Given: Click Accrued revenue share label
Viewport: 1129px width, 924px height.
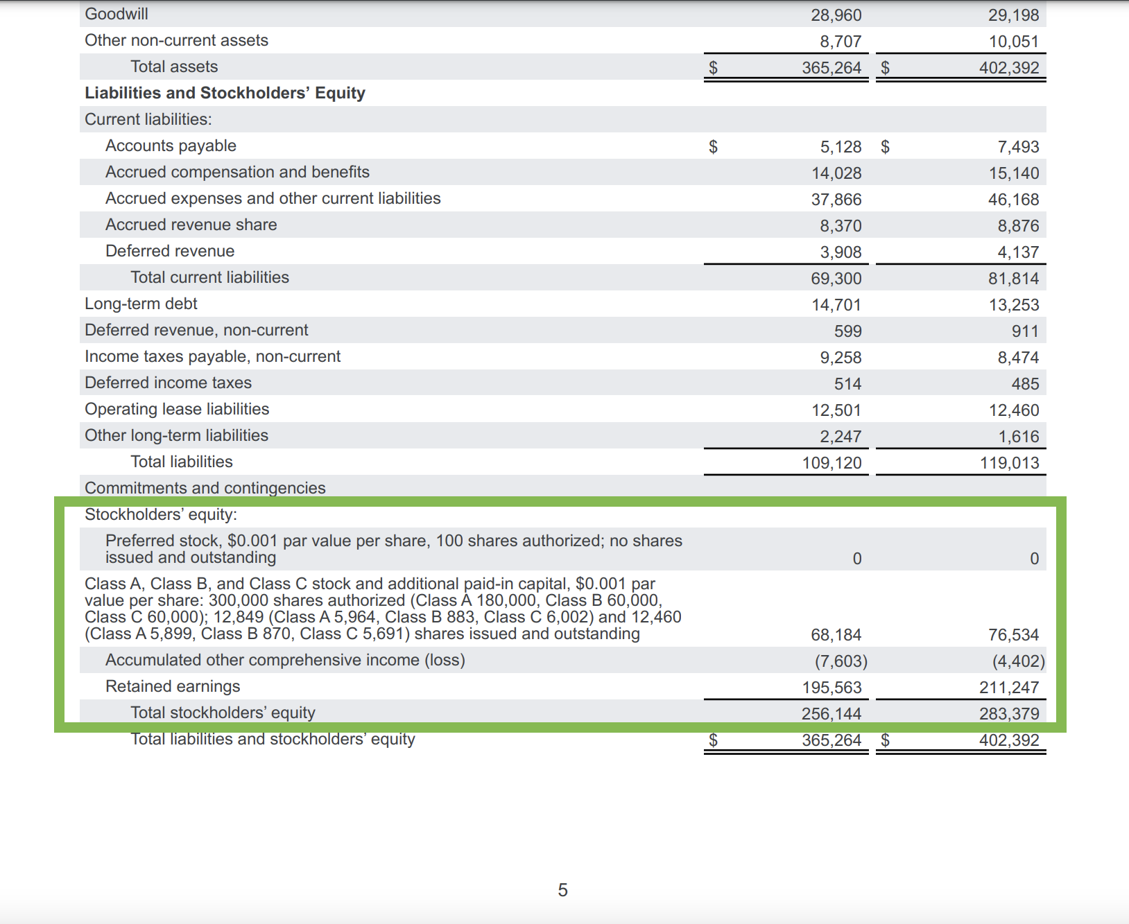Looking at the screenshot, I should pos(191,225).
